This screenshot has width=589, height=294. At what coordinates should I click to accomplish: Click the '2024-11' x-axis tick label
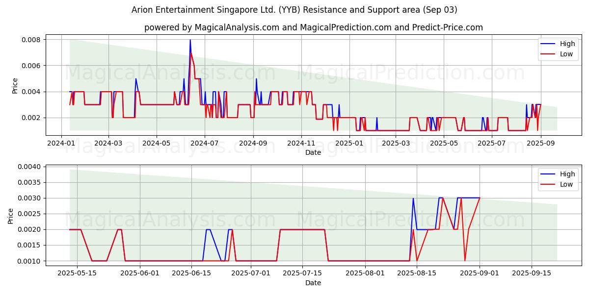pos(301,143)
